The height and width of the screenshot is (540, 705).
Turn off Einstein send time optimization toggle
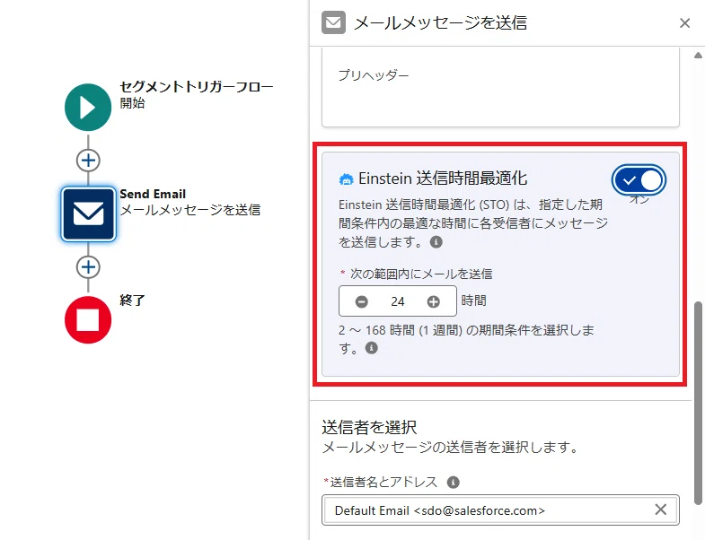click(x=639, y=180)
